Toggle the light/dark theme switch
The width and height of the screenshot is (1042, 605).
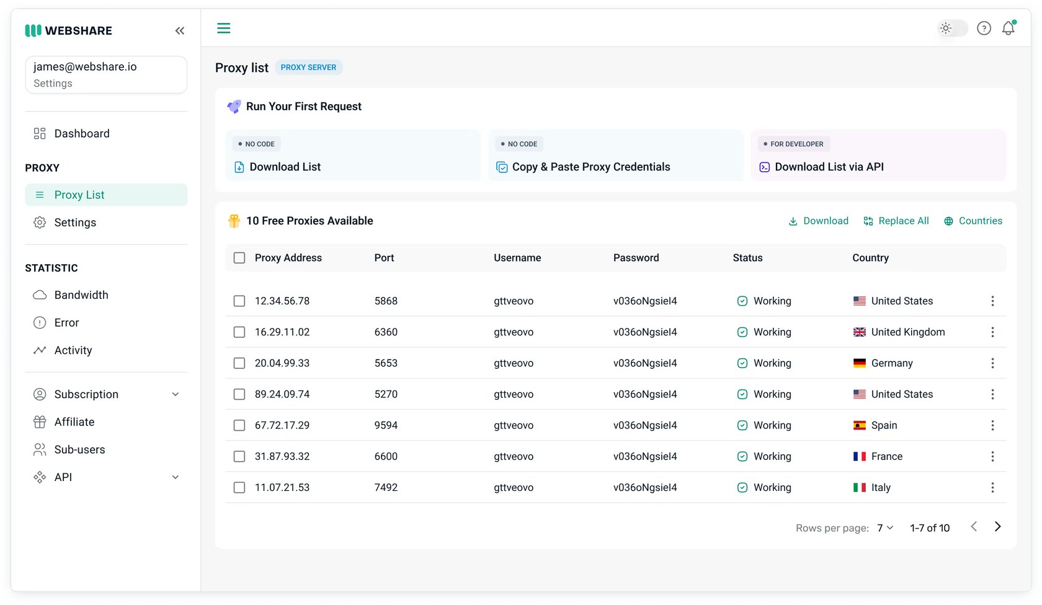click(952, 28)
